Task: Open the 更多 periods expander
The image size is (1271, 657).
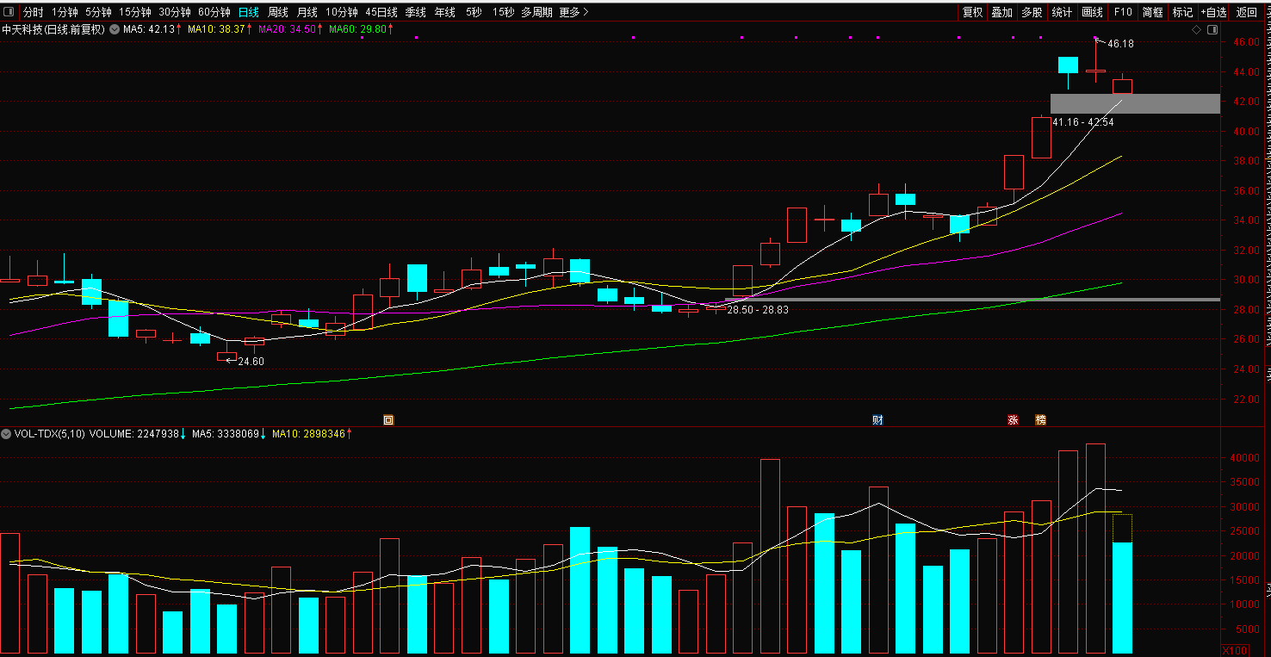Action: coord(573,12)
